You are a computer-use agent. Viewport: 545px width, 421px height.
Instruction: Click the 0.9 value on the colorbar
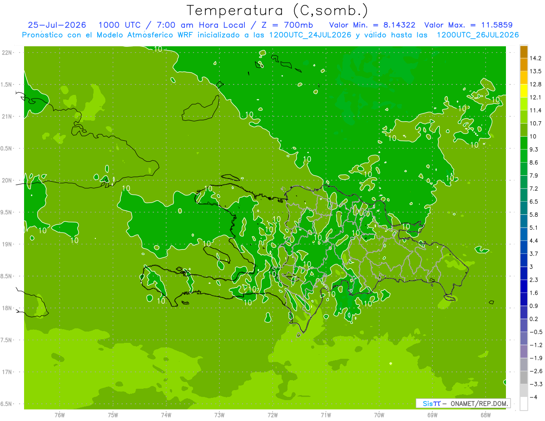pyautogui.click(x=534, y=306)
